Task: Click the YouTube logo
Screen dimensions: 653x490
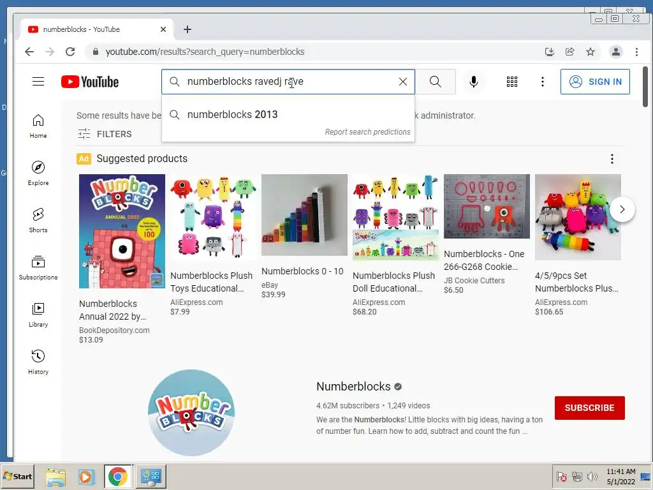Action: tap(90, 82)
